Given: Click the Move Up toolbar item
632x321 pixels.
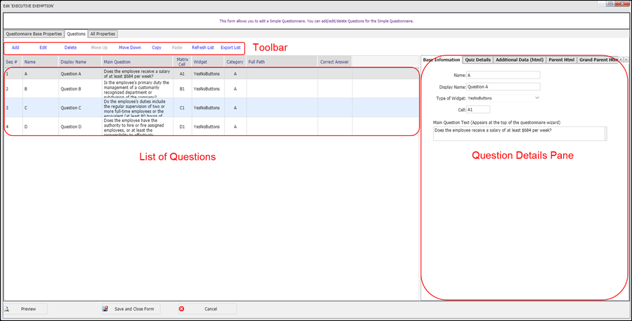Looking at the screenshot, I should tap(99, 48).
